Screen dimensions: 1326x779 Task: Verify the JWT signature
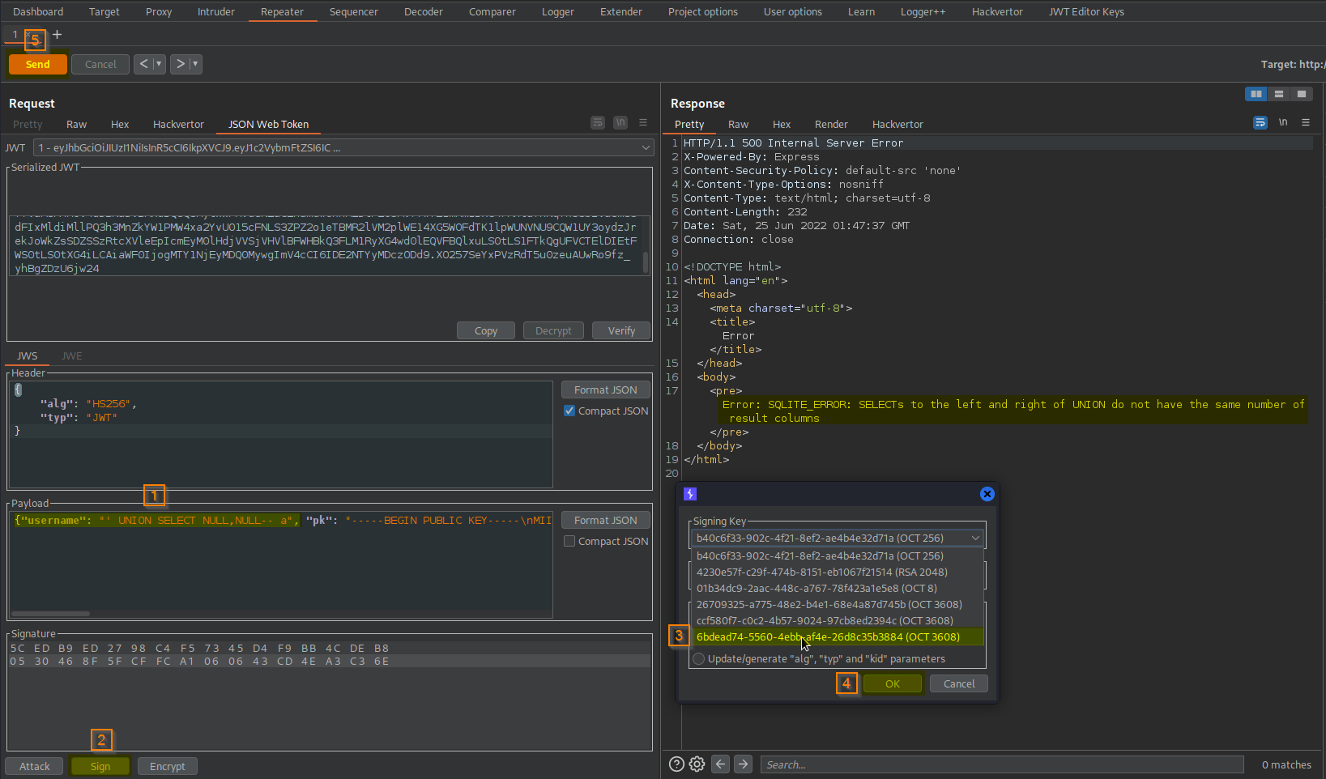[x=621, y=331]
